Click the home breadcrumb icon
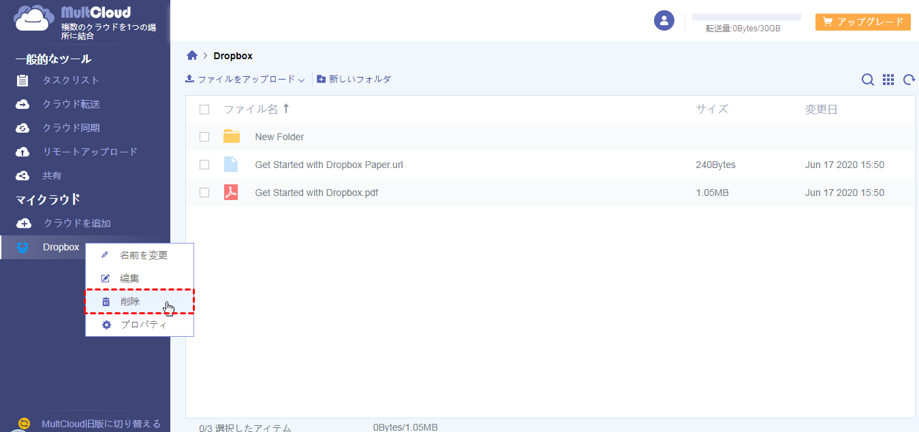This screenshot has height=432, width=919. click(x=192, y=56)
